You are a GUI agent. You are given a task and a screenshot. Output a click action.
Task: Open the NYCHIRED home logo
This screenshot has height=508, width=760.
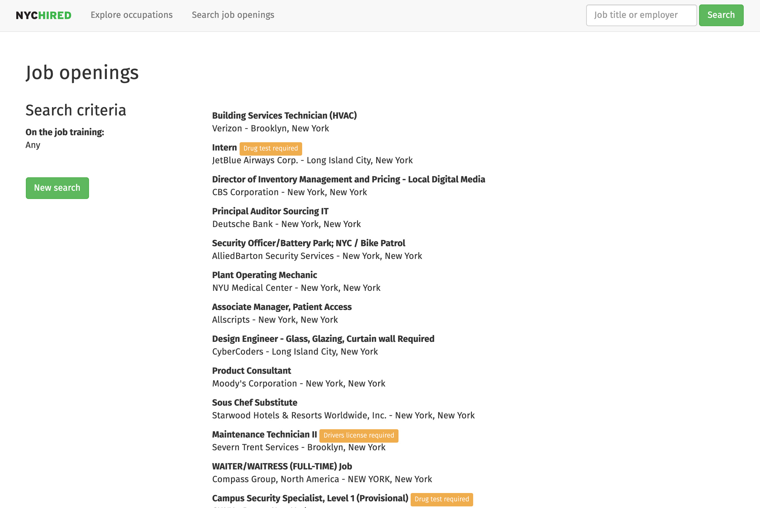(43, 15)
